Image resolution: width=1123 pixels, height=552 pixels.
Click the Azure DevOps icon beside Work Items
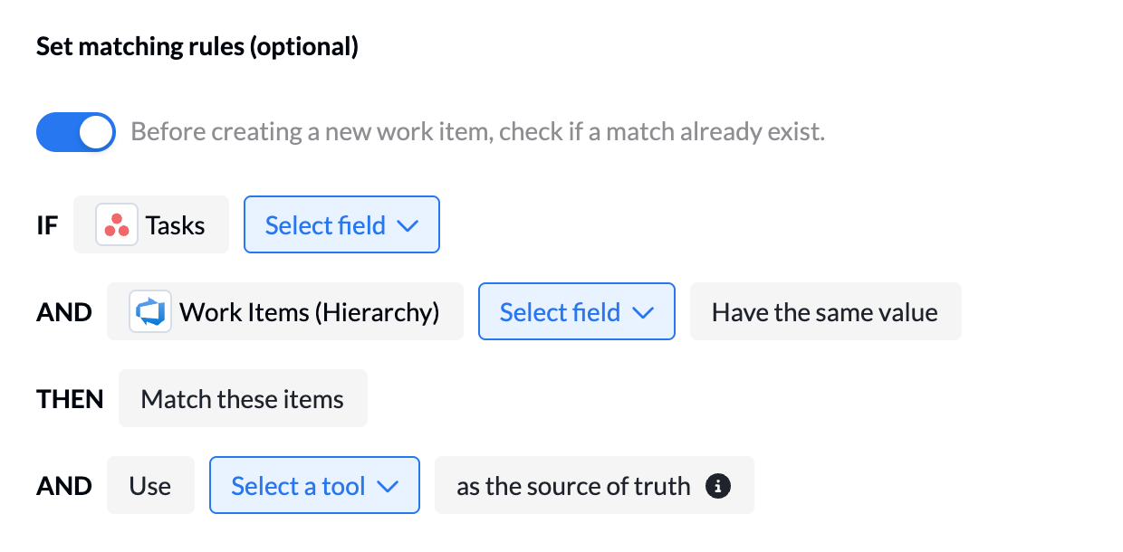[150, 312]
